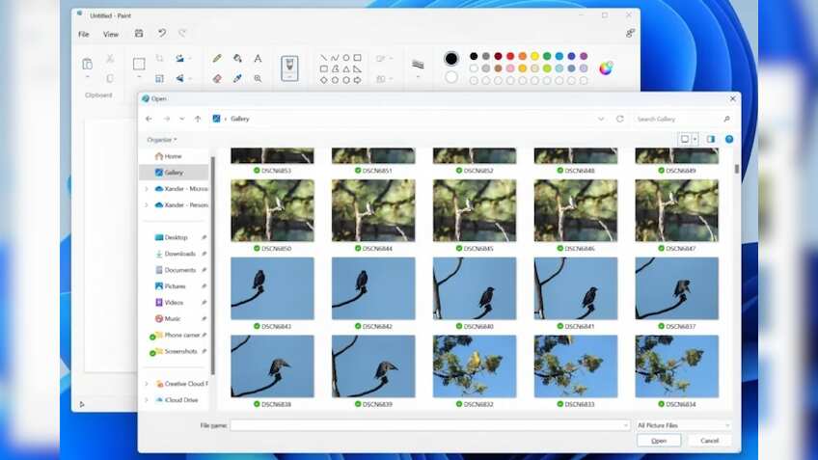Open the File menu in Paint
This screenshot has height=460, width=818.
pyautogui.click(x=84, y=35)
